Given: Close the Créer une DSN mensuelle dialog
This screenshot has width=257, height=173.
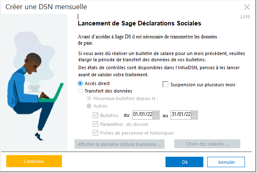Looking at the screenshot, I should 247,7.
